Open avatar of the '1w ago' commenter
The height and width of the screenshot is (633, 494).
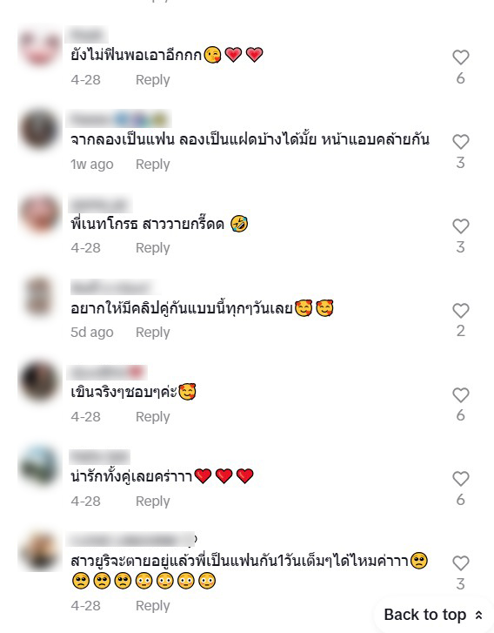[39, 130]
